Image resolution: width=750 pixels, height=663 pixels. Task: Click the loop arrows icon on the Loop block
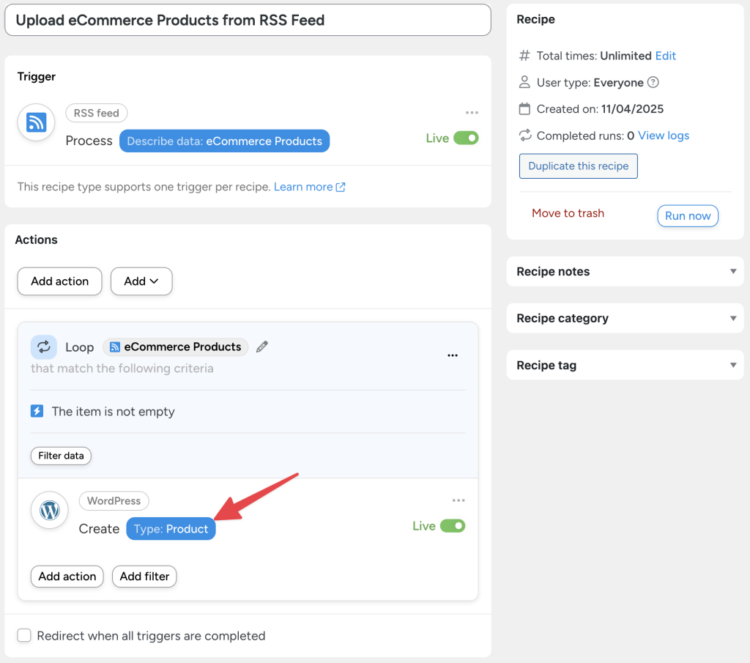pos(44,347)
